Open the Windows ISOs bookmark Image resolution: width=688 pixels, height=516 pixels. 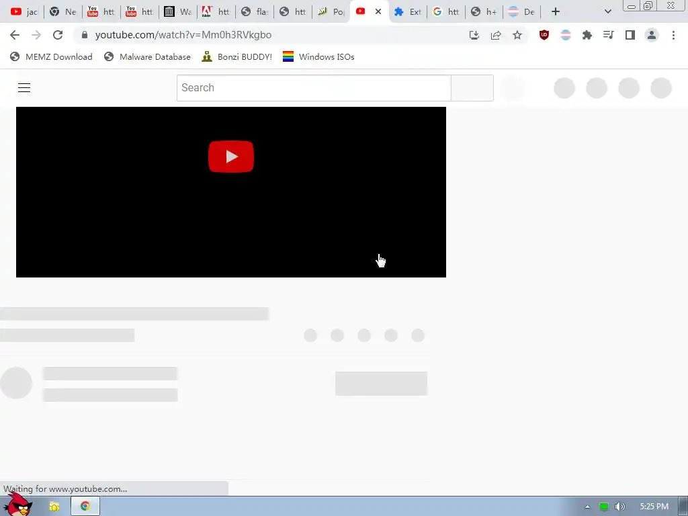(x=318, y=56)
